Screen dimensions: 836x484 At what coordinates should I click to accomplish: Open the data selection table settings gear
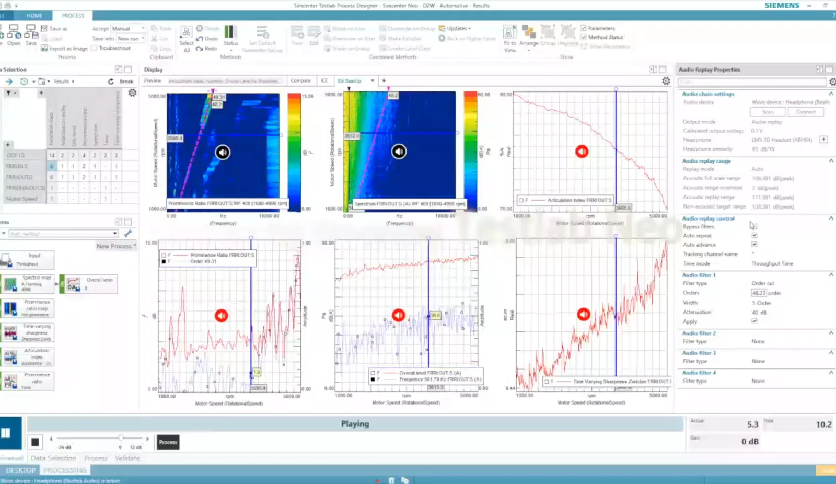point(132,93)
